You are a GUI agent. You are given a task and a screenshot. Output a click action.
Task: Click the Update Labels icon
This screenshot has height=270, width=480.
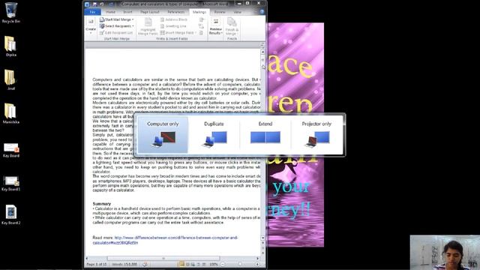click(x=202, y=33)
